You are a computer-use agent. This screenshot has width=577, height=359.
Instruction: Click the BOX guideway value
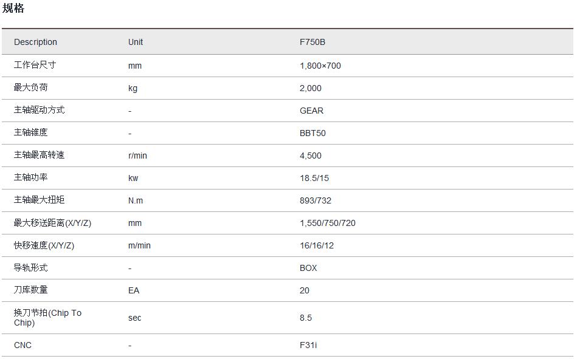click(308, 268)
